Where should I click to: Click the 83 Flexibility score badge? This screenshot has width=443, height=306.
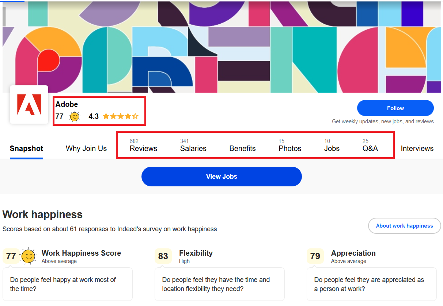click(163, 256)
